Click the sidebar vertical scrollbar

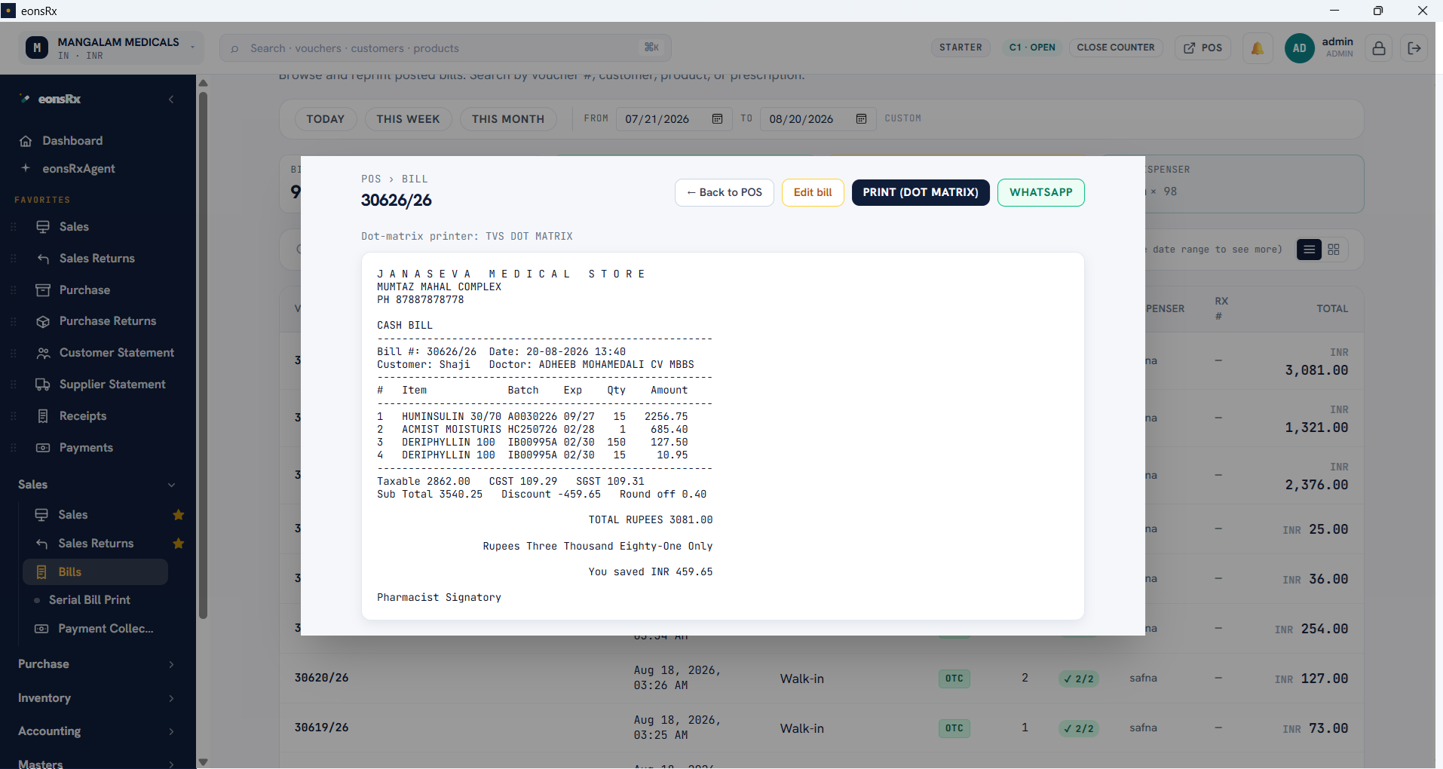click(x=203, y=354)
